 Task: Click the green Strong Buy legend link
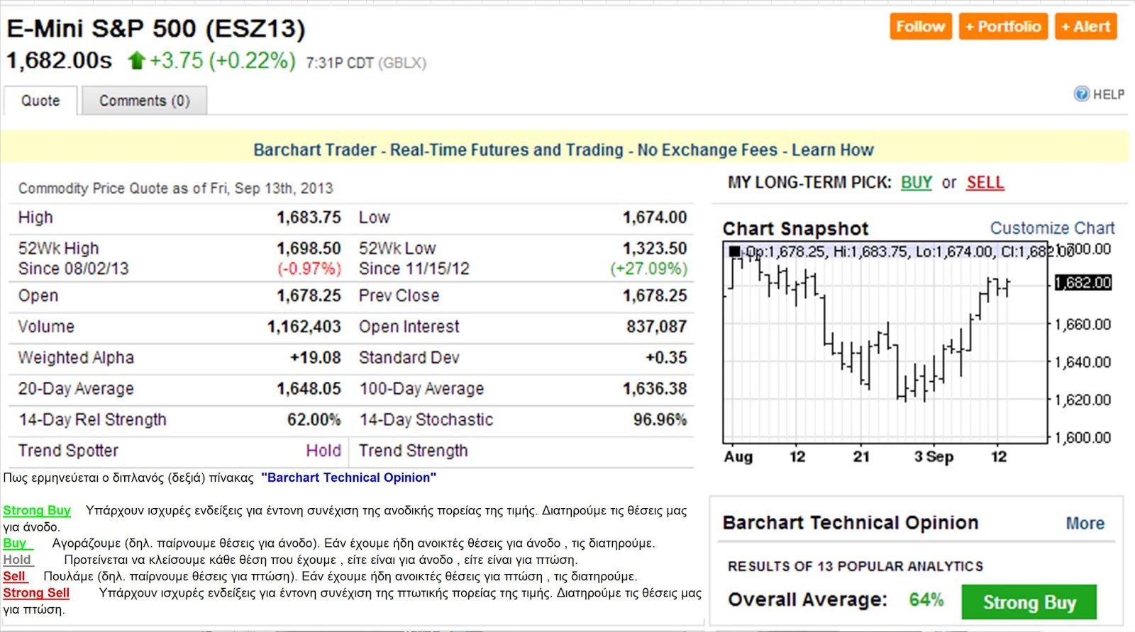37,510
